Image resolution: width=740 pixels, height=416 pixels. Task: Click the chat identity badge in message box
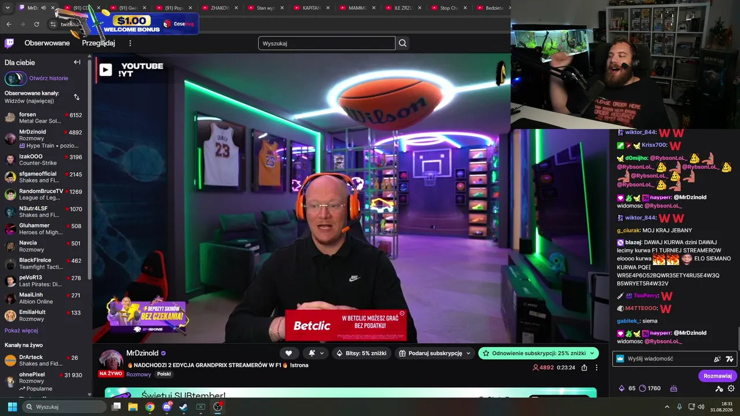pos(620,359)
